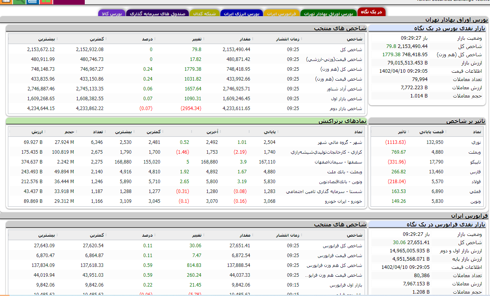
Task: Open the صندوق های سرمایه گذاری tab
Action: tap(157, 13)
